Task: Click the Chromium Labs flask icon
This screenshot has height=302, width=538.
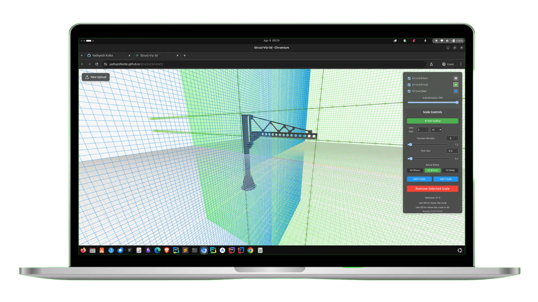Action: click(431, 64)
